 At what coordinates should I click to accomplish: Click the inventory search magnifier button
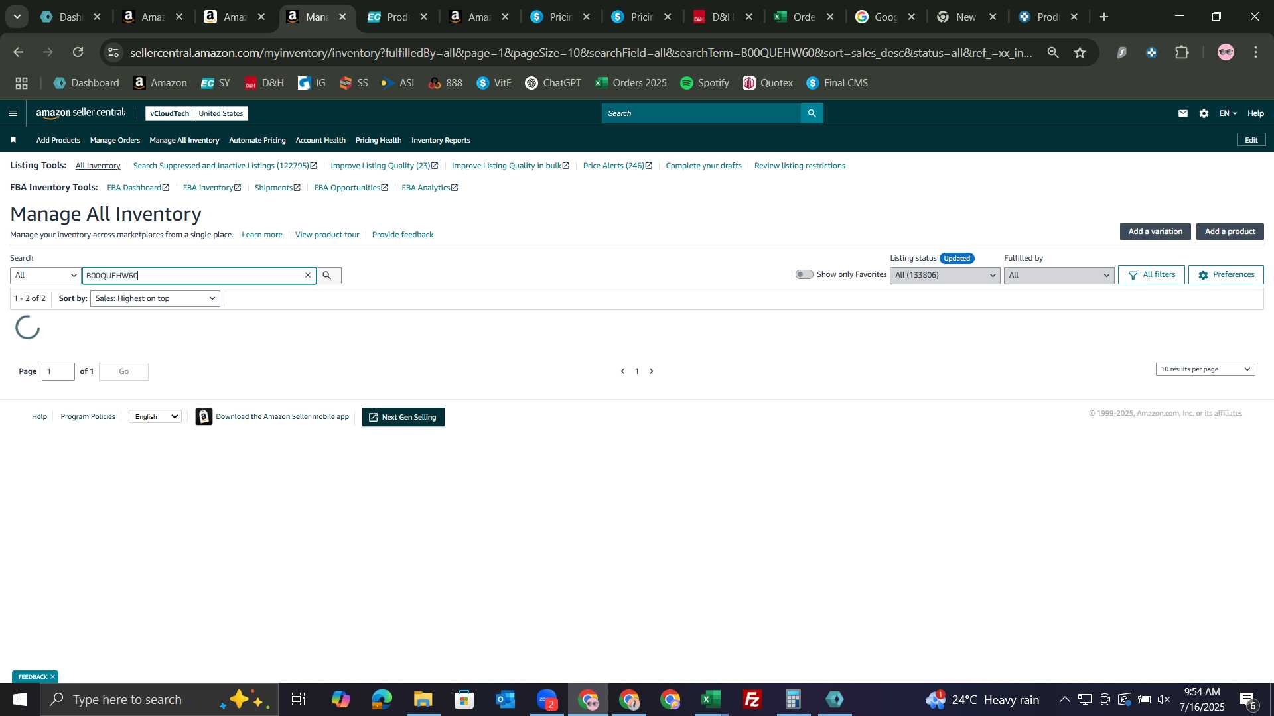(327, 275)
